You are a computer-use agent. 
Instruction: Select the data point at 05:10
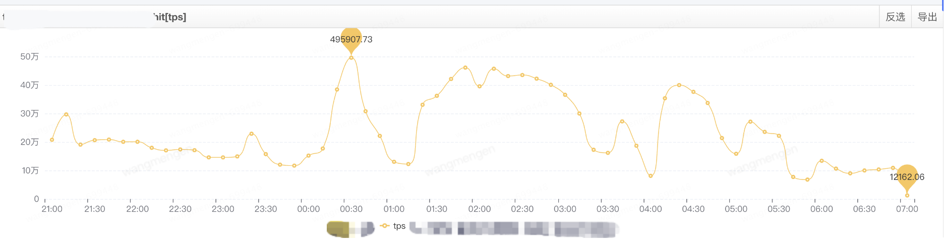click(750, 121)
